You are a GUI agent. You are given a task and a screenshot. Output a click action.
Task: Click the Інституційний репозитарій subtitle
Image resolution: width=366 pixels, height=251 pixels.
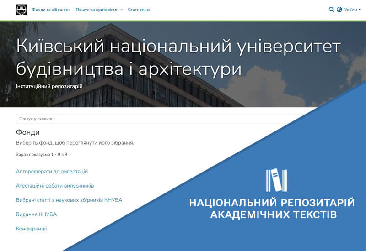[x=49, y=86]
